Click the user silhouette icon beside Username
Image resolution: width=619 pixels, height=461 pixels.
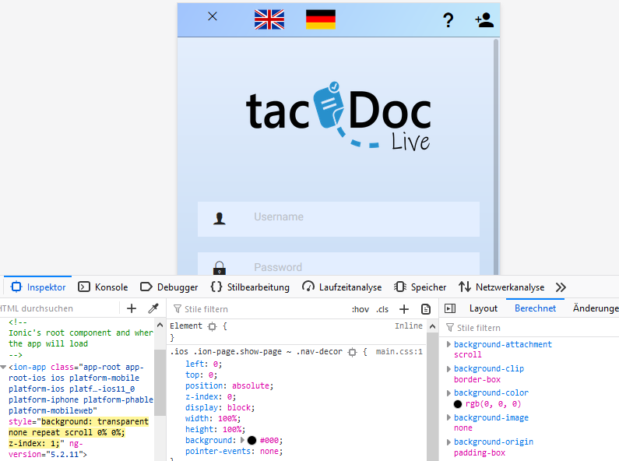click(x=220, y=218)
